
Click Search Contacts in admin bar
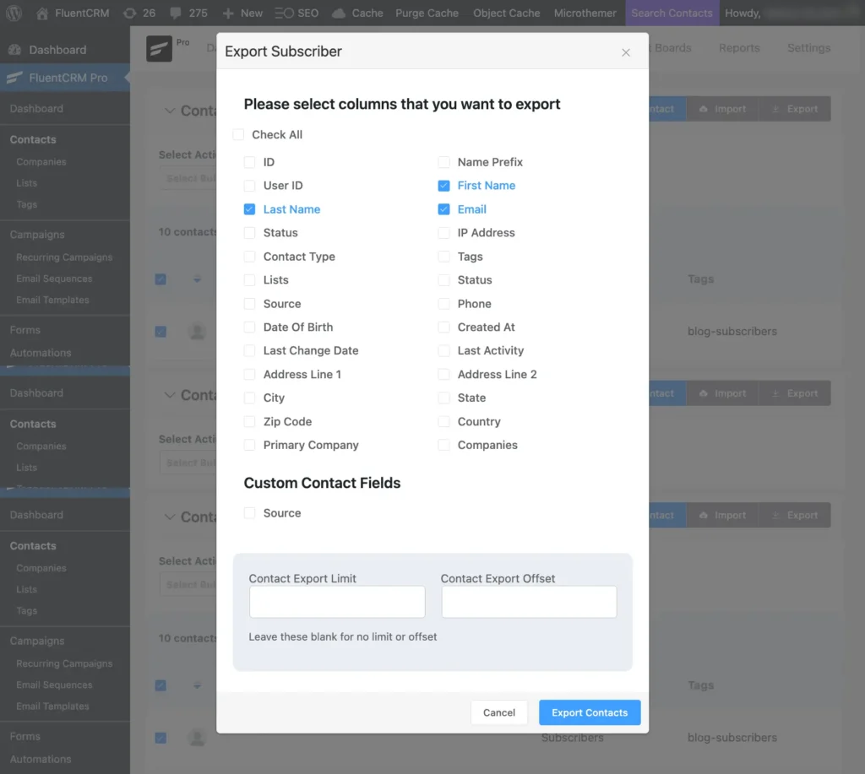pos(672,14)
